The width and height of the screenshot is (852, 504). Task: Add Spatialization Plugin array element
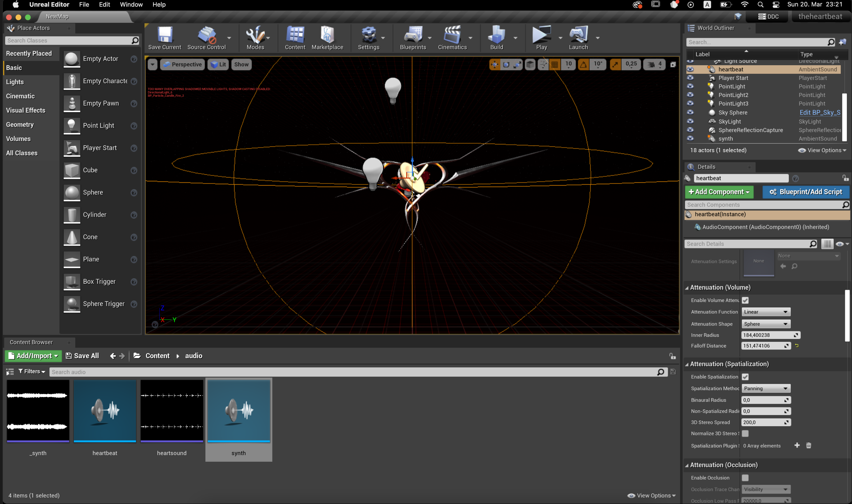click(797, 445)
